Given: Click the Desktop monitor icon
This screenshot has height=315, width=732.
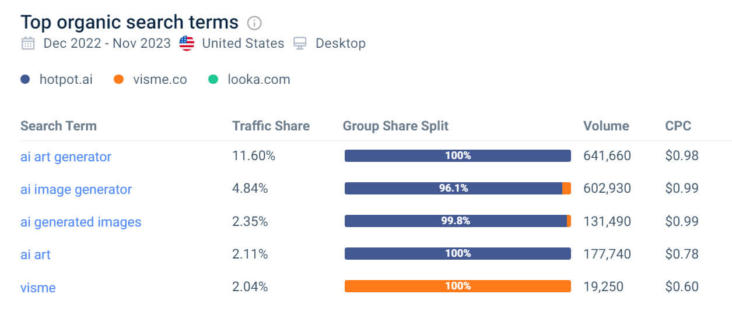Looking at the screenshot, I should [x=300, y=44].
